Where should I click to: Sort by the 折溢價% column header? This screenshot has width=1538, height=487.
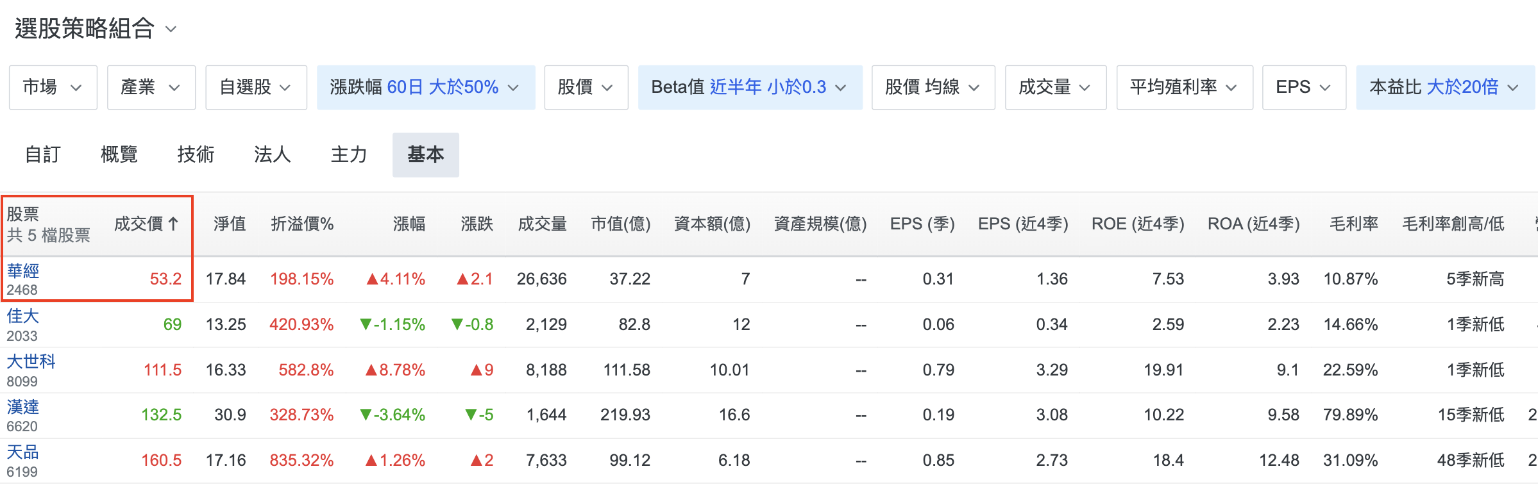coord(302,224)
